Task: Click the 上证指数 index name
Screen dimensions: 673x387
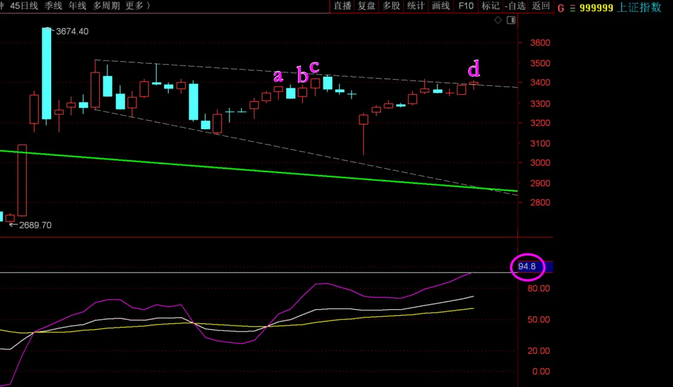Action: (639, 7)
